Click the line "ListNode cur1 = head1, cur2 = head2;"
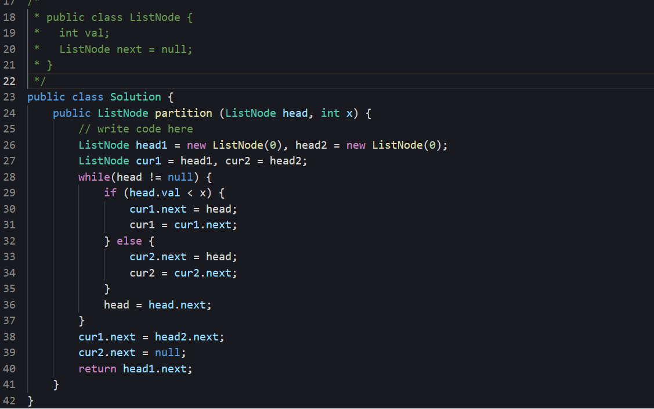This screenshot has height=409, width=654. 193,162
